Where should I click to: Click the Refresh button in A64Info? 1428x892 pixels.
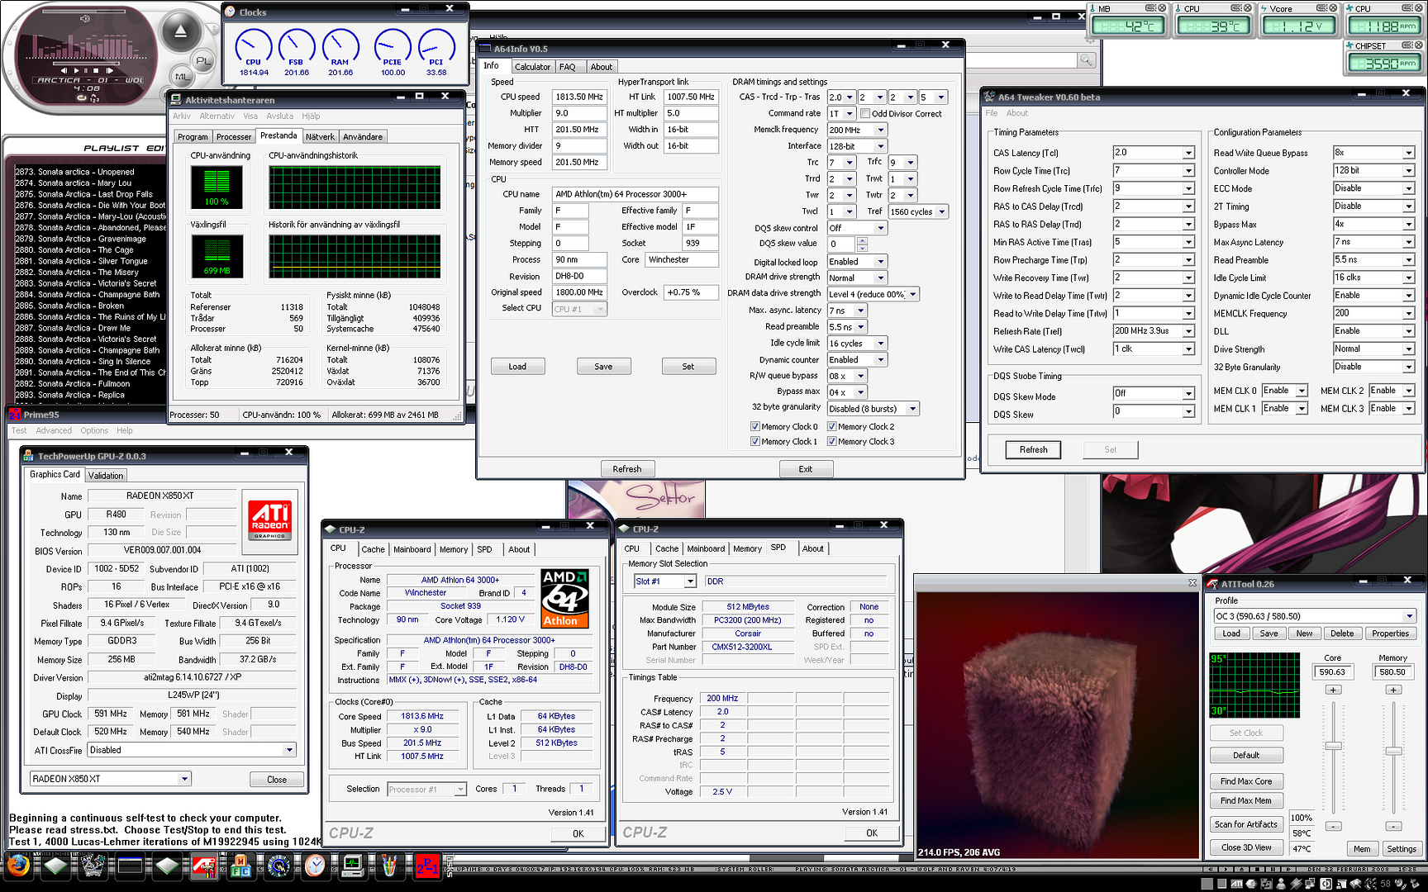pyautogui.click(x=626, y=469)
